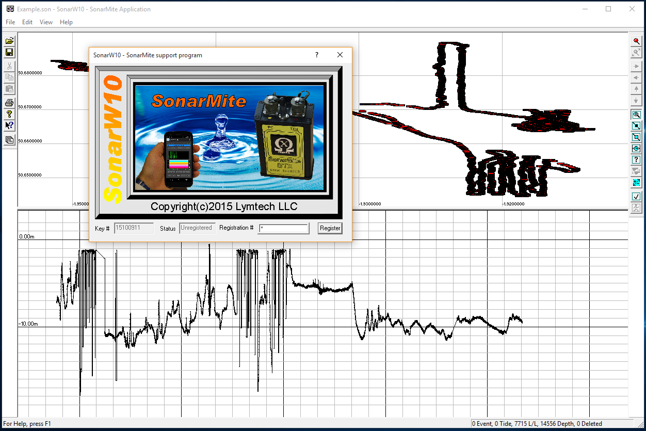The width and height of the screenshot is (646, 431).
Task: Click the Registration # input field
Action: click(283, 228)
